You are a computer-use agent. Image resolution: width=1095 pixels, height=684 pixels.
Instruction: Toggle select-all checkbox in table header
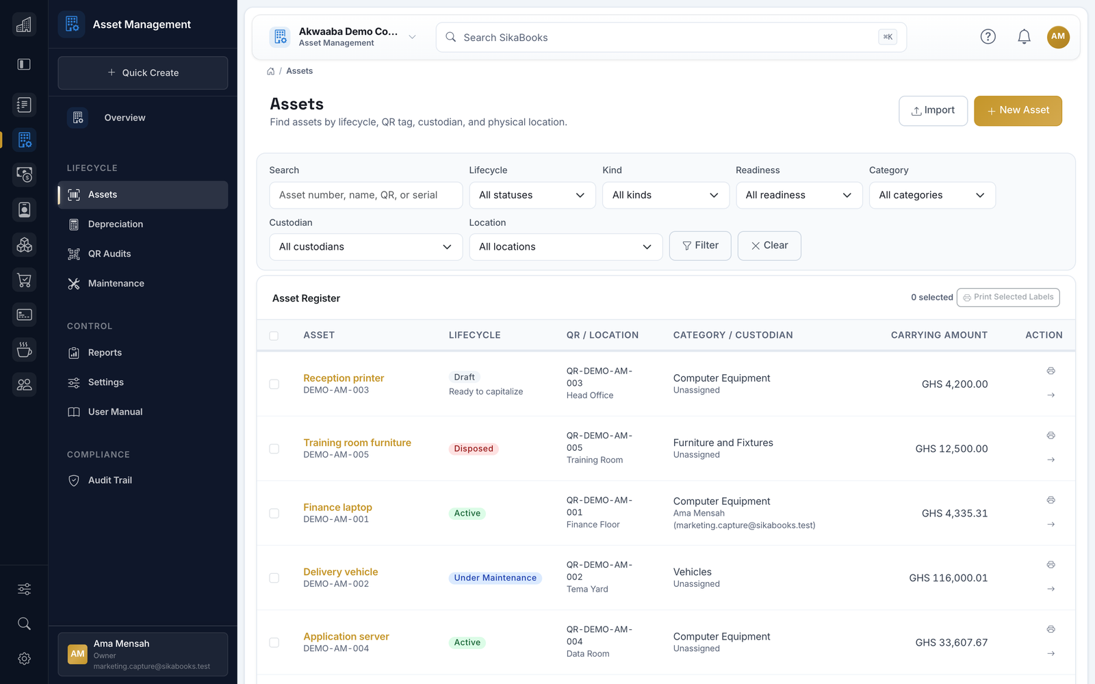coord(274,336)
